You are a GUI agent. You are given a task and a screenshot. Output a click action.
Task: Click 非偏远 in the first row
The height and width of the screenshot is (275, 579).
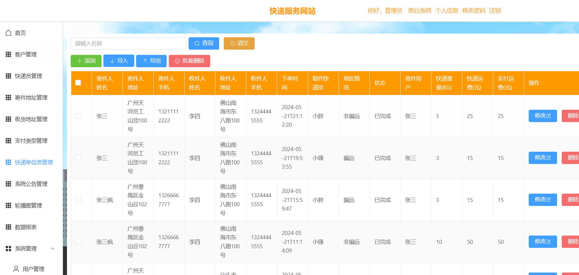pos(352,116)
